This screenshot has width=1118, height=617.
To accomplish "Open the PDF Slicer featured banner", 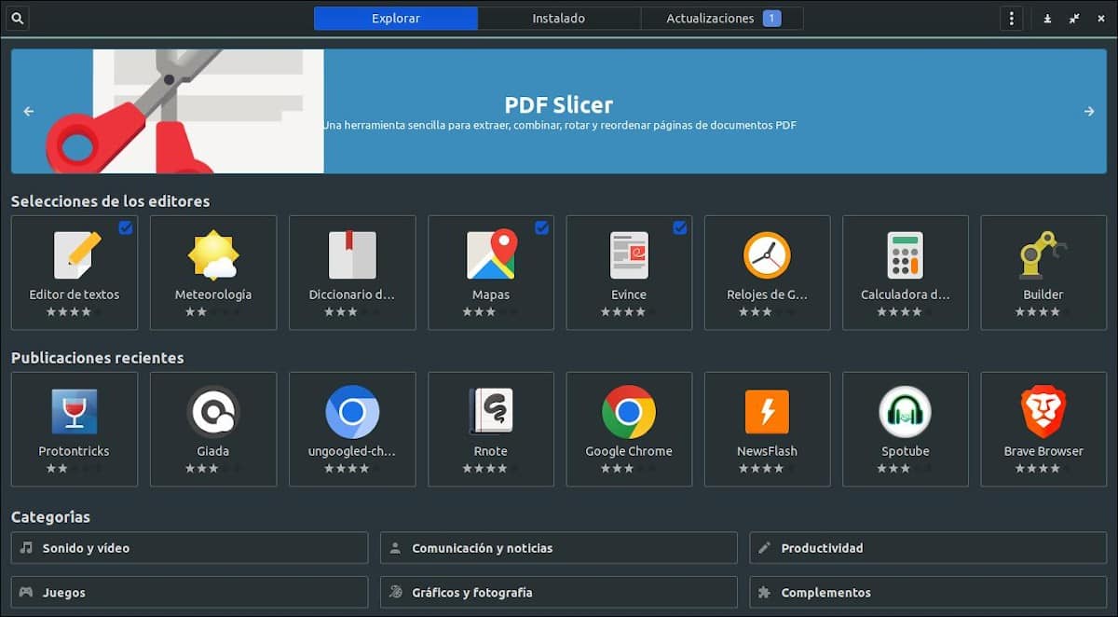I will click(559, 111).
